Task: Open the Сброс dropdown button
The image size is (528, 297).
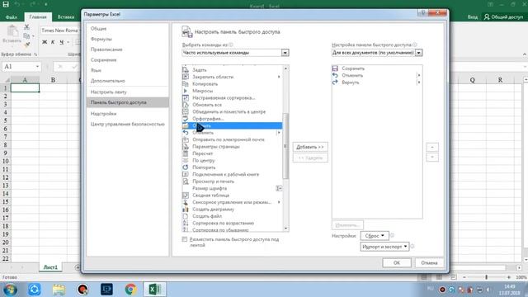Action: (375, 236)
